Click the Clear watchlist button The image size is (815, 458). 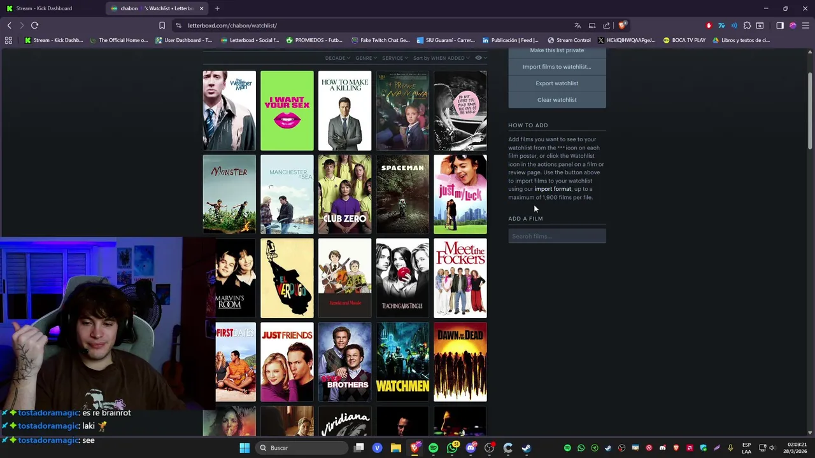(557, 100)
